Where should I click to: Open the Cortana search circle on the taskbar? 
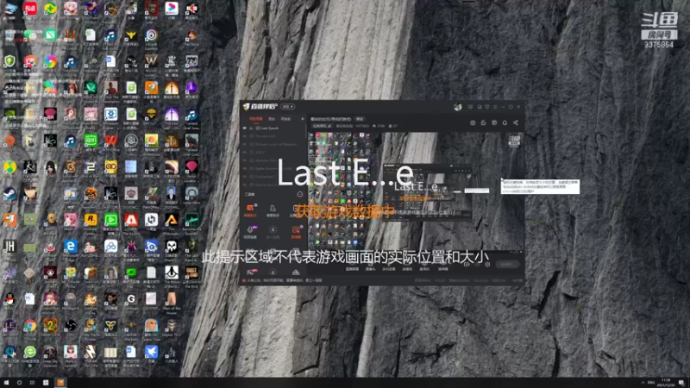19,382
